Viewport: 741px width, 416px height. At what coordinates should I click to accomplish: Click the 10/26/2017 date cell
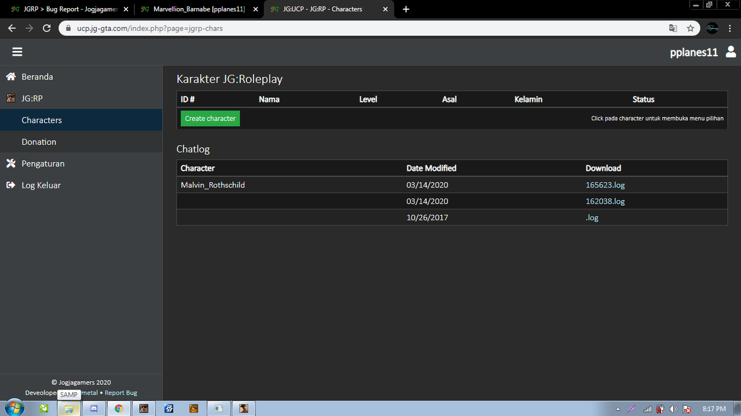(427, 218)
